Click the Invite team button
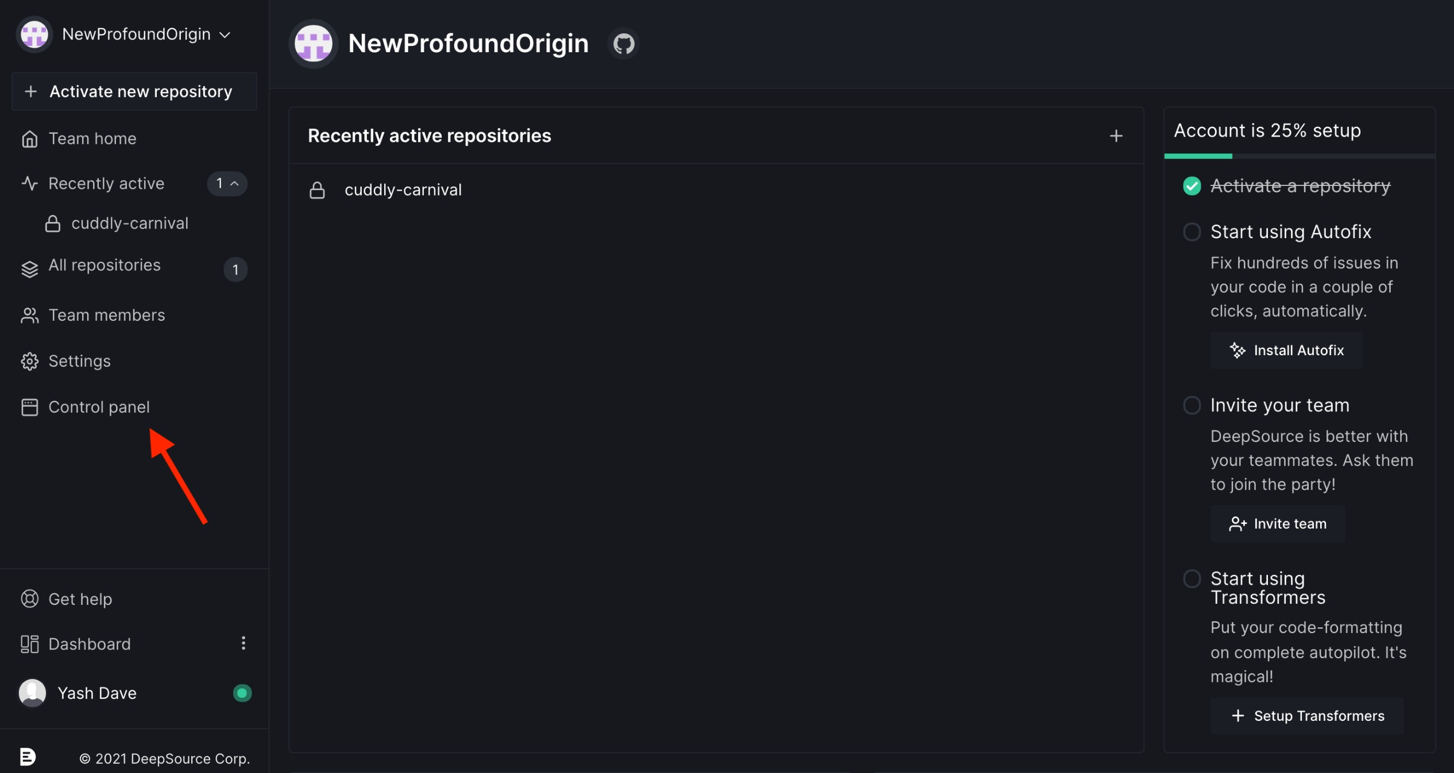This screenshot has height=773, width=1454. coord(1277,523)
